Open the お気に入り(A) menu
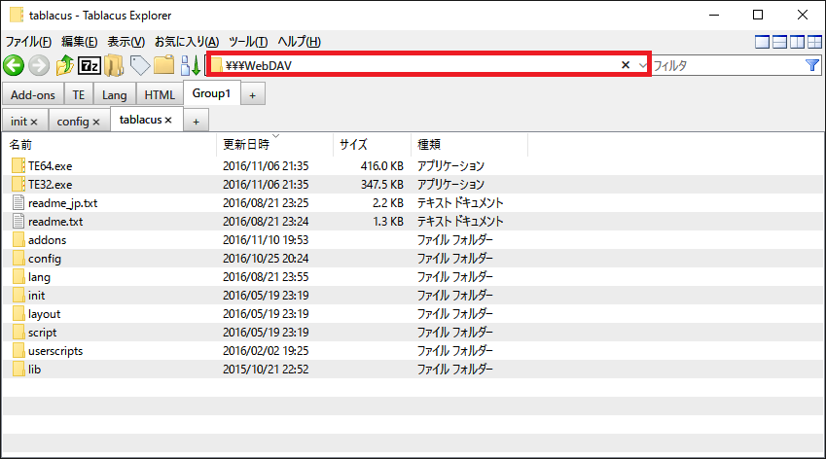This screenshot has height=459, width=826. pyautogui.click(x=187, y=42)
